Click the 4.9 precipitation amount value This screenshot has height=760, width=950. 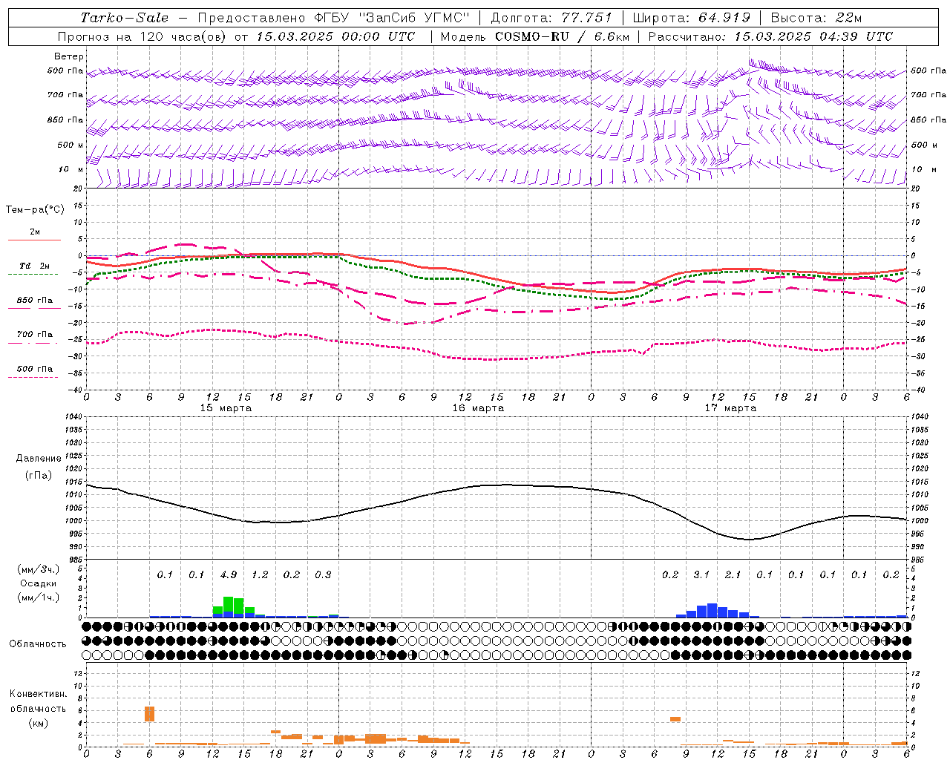229,575
